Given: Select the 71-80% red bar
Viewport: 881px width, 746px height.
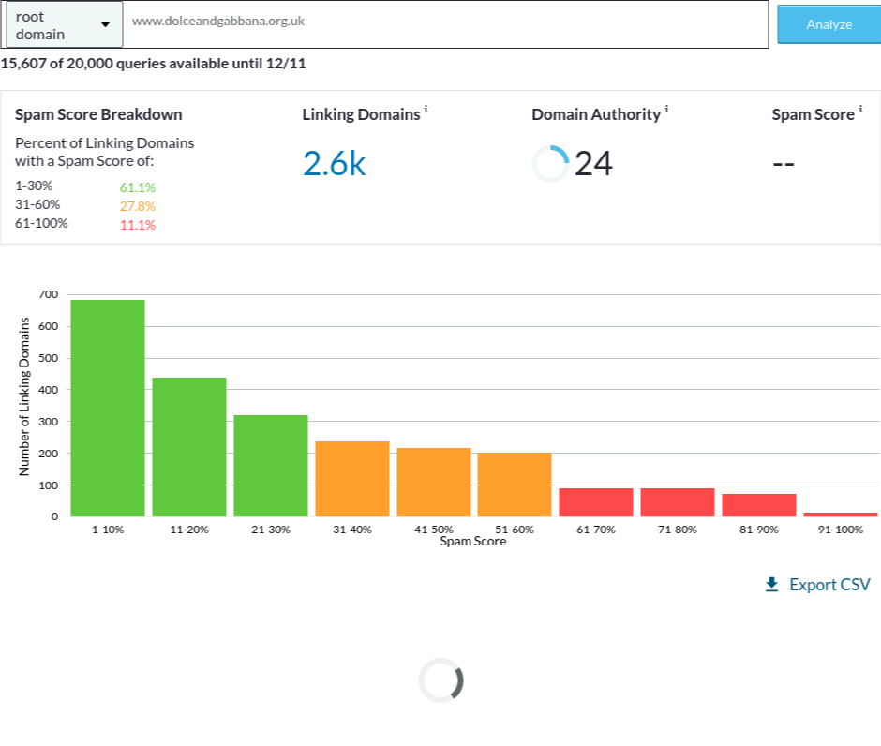Looking at the screenshot, I should click(678, 502).
